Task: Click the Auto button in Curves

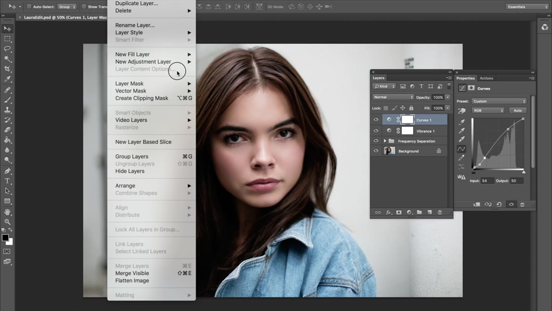Action: point(517,110)
